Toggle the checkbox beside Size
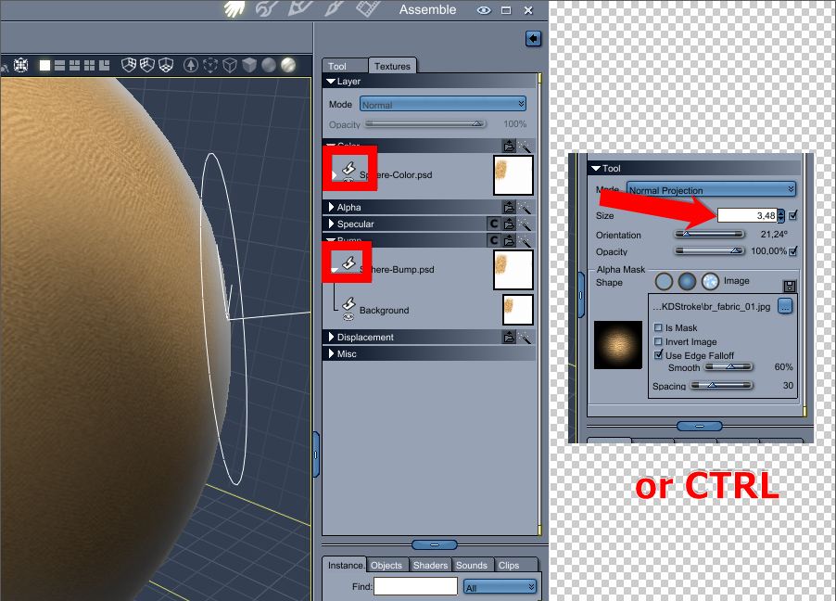 (x=792, y=215)
